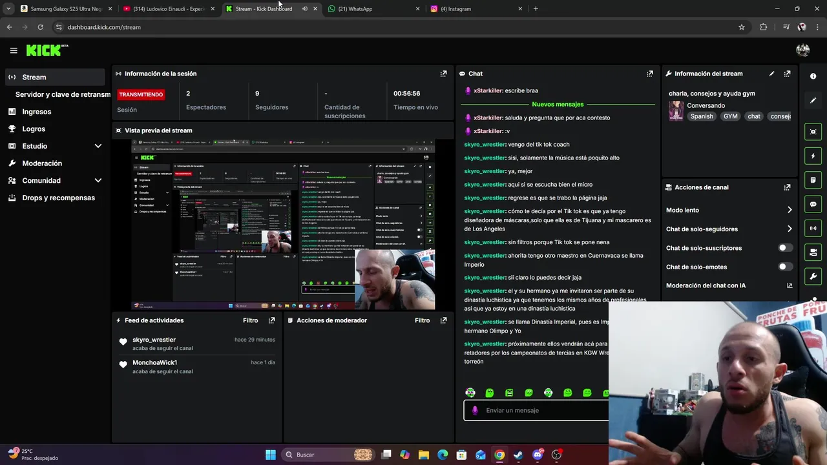827x465 pixels.
Task: Pop out the Acciones de canal panel
Action: [x=787, y=187]
